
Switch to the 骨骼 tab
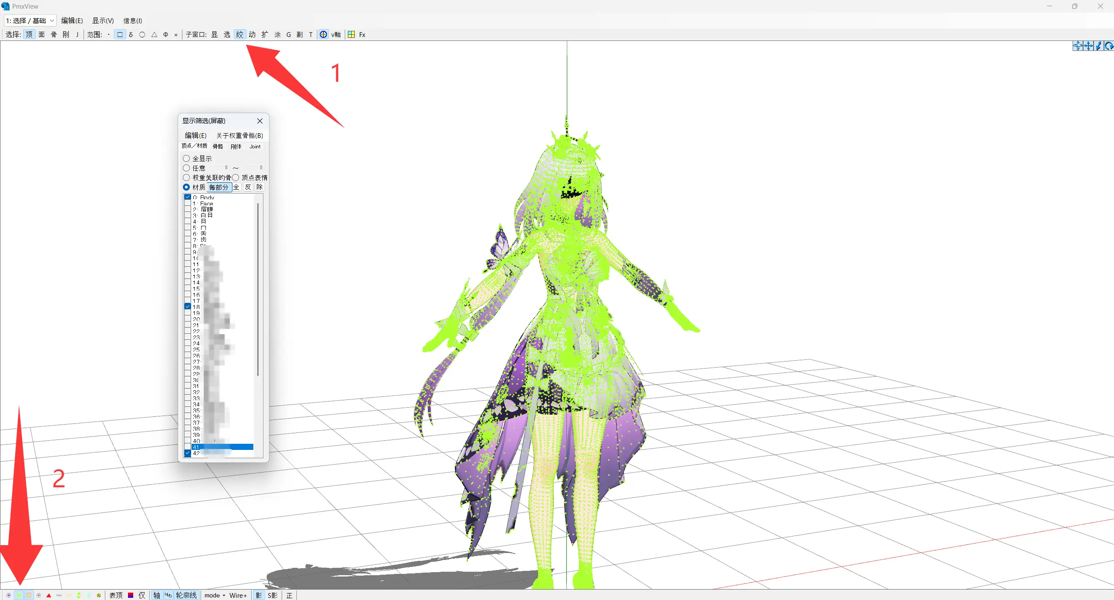218,146
